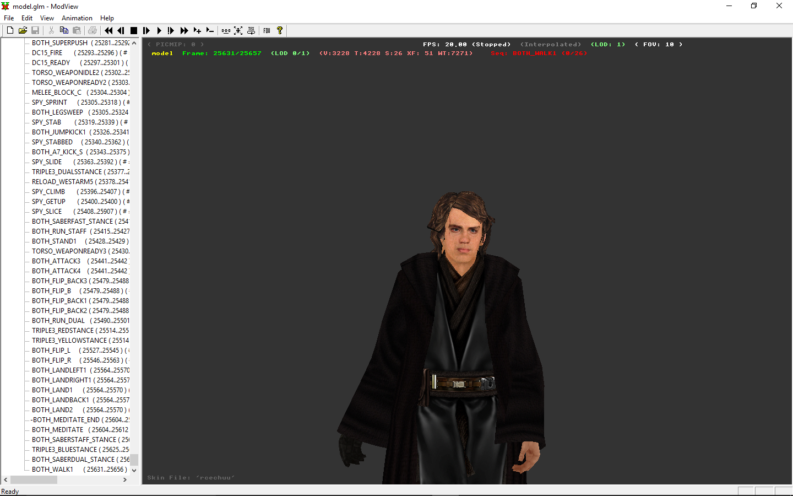Screen dimensions: 793x496
Task: Step back one frame
Action: coord(121,30)
